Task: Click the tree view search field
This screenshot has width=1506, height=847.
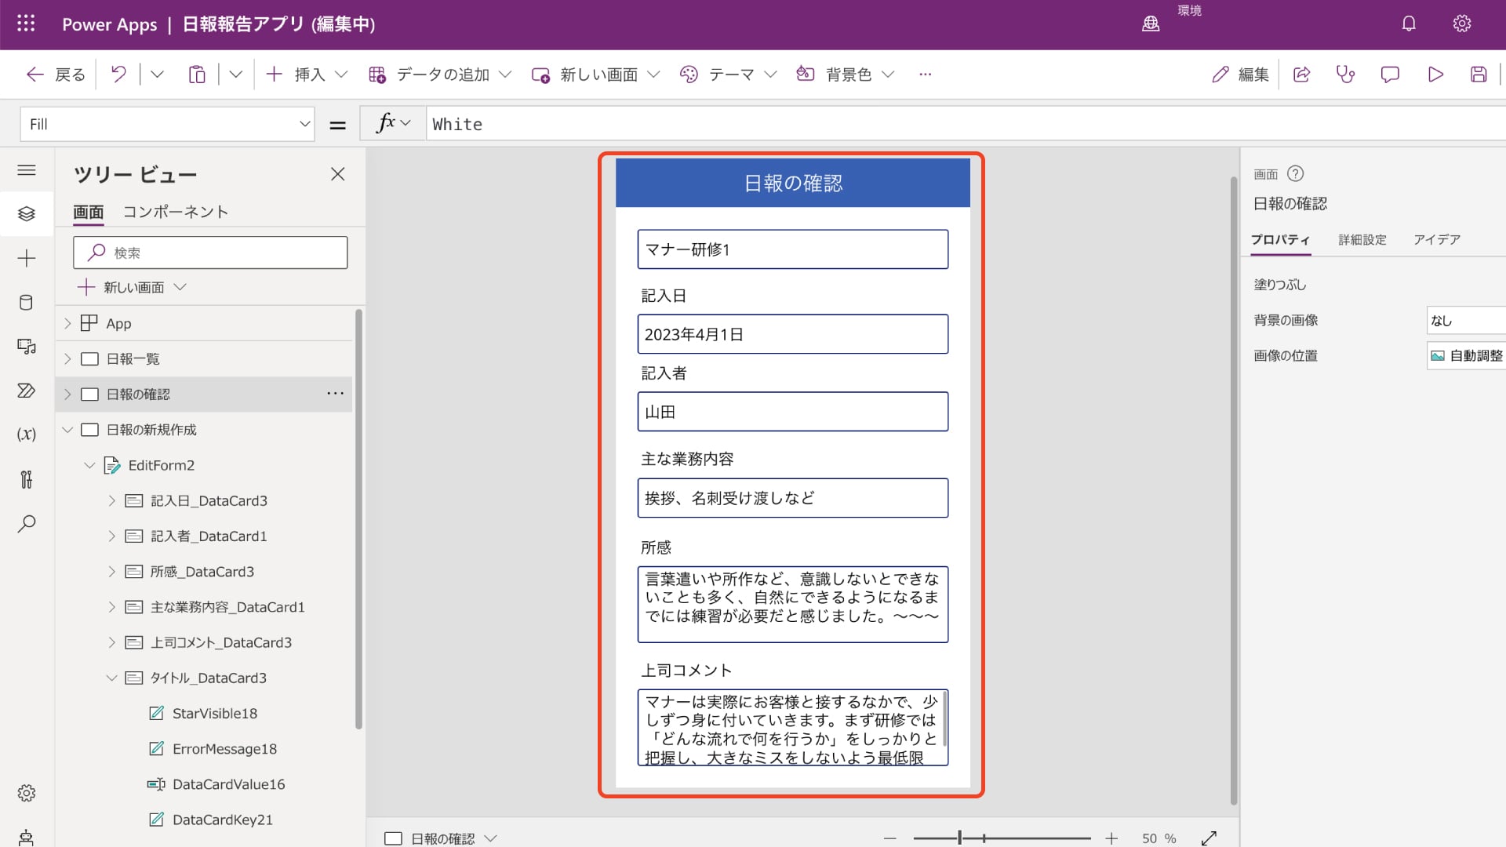Action: (210, 252)
